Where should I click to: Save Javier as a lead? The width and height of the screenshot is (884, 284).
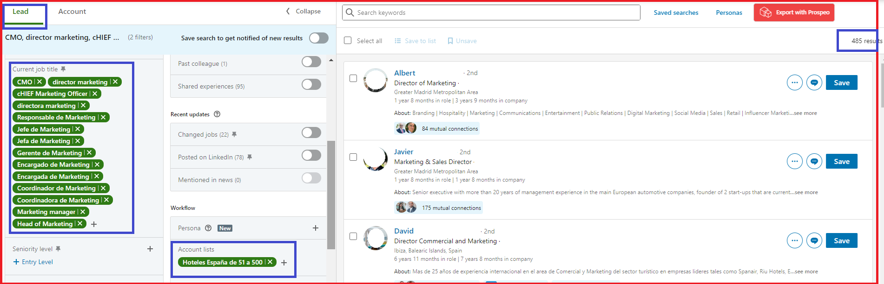coord(841,162)
